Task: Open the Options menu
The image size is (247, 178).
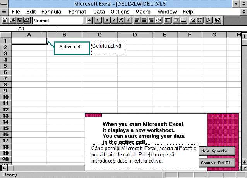Action: tap(120, 12)
